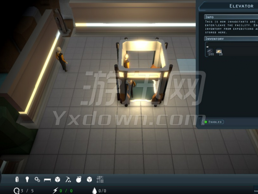Image resolution: width=258 pixels, height=194 pixels.
Task: Open the lightbulb lighting category
Action: [27, 179]
